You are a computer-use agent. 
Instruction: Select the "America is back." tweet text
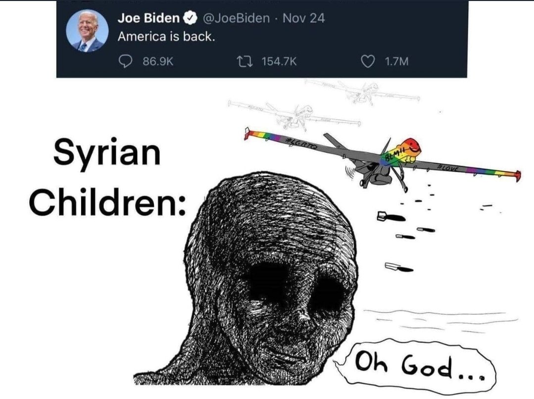click(166, 37)
